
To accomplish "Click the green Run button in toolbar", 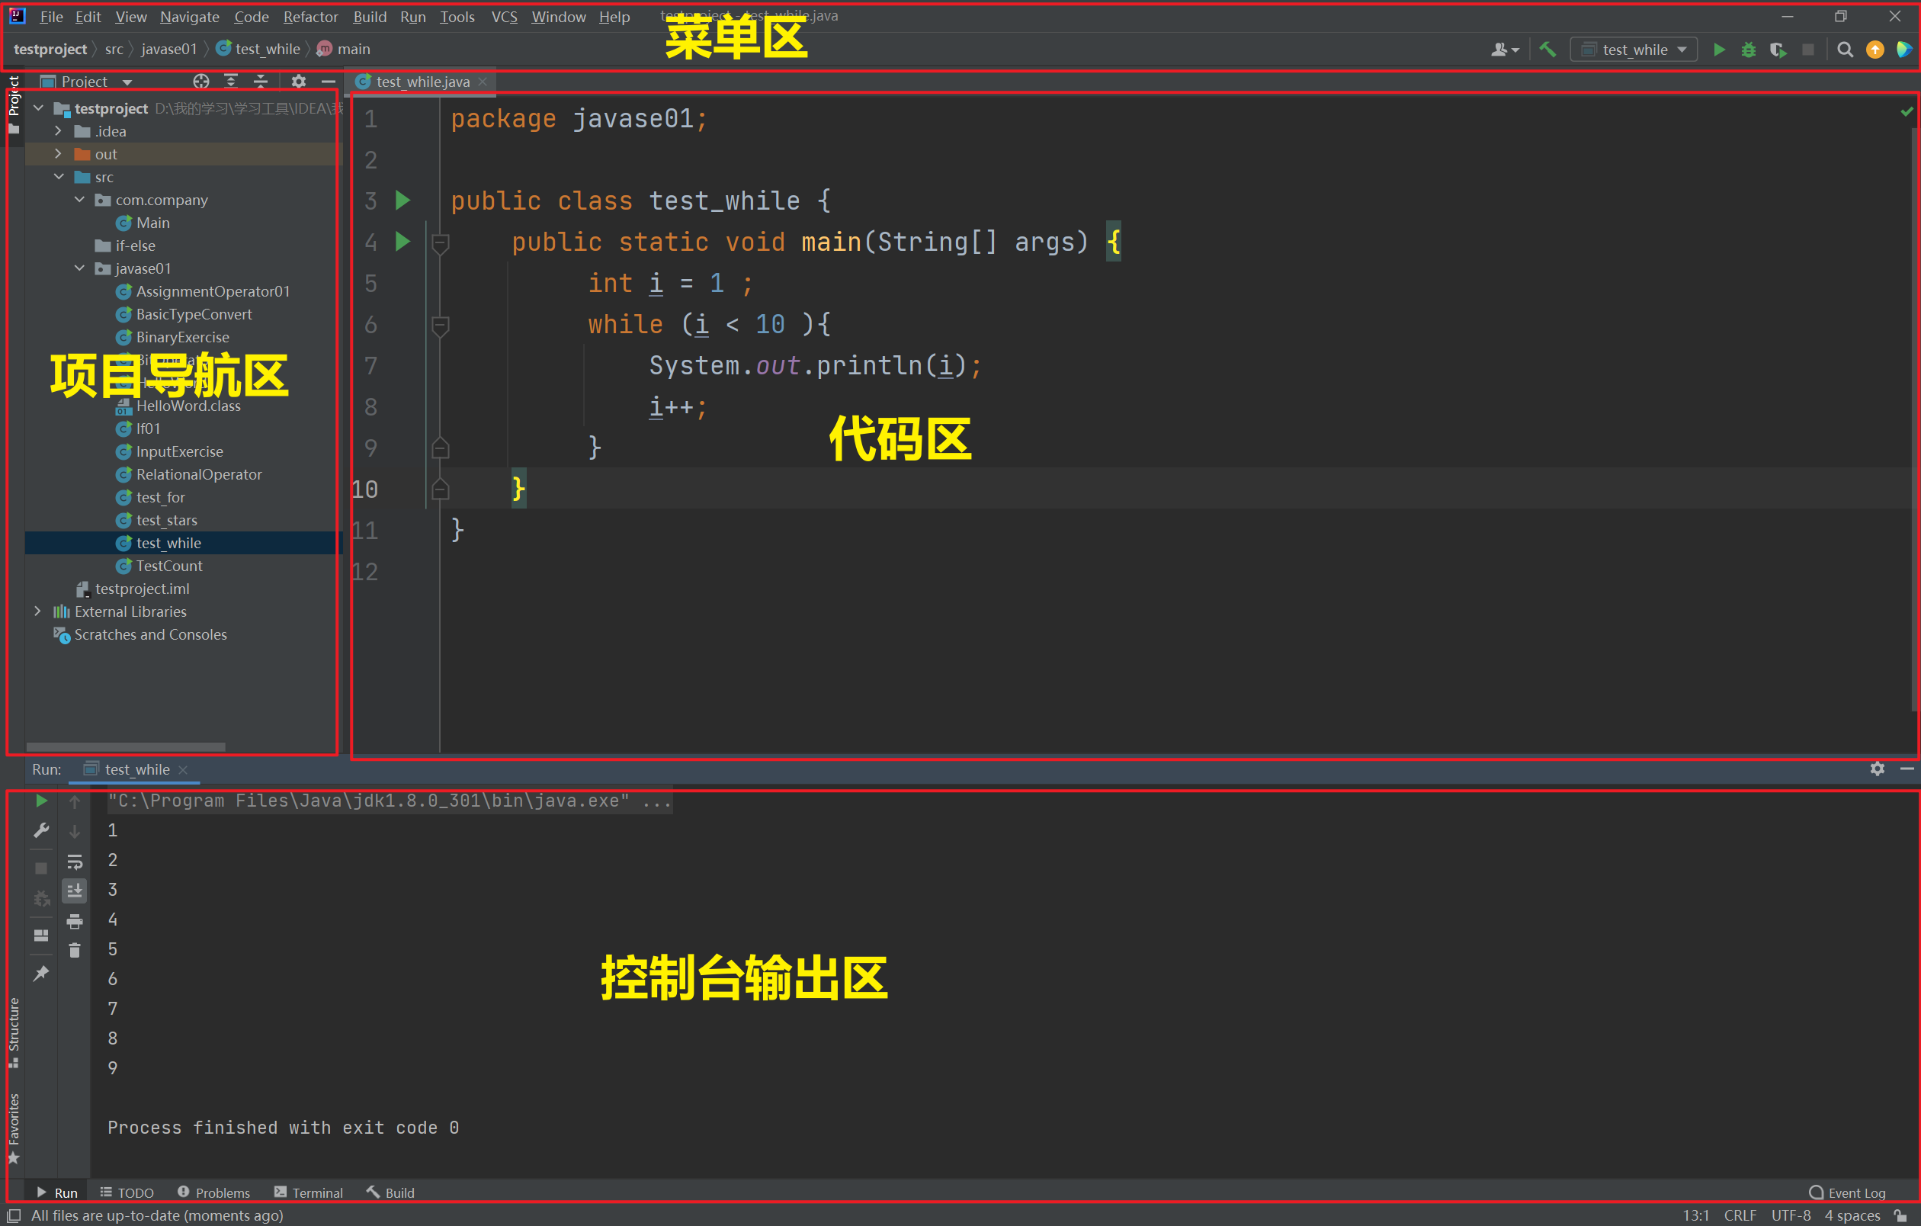I will [1718, 50].
